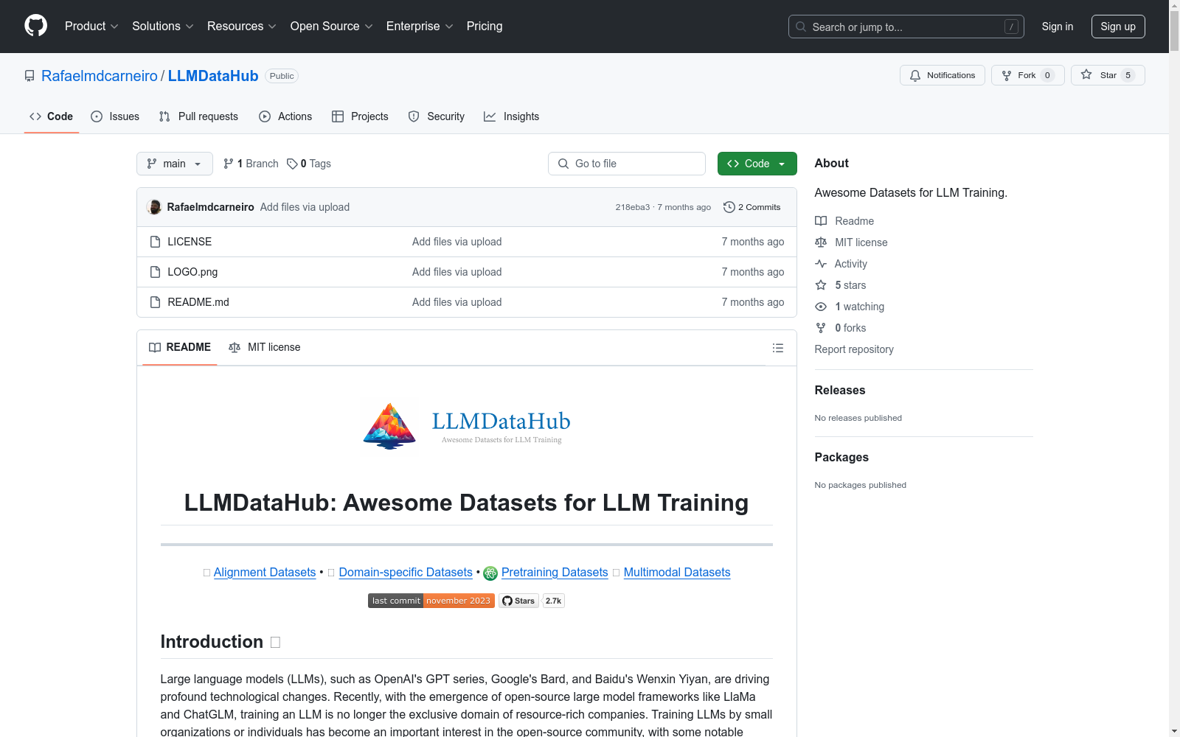Click the tag icon next to 0 Tags
This screenshot has width=1180, height=737.
point(292,164)
